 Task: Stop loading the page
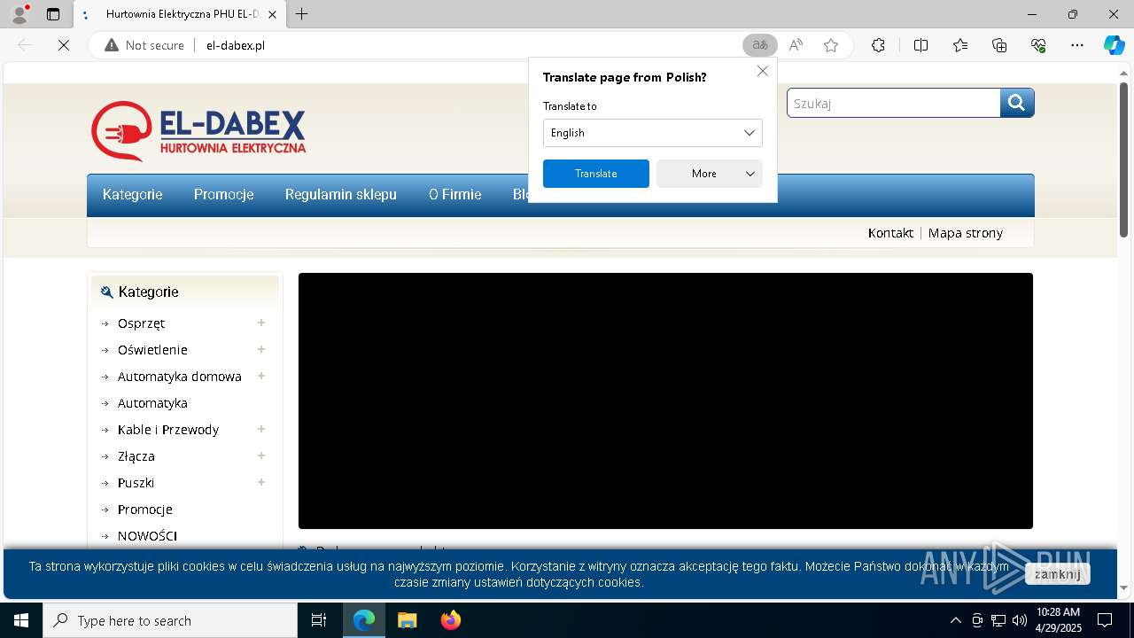coord(64,45)
